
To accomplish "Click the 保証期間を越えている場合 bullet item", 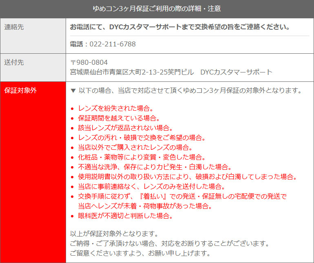I will tap(119, 118).
